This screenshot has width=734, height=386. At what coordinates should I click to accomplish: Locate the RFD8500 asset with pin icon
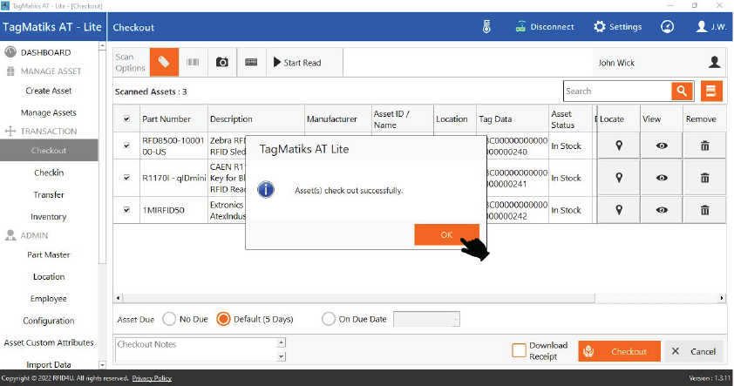[619, 146]
